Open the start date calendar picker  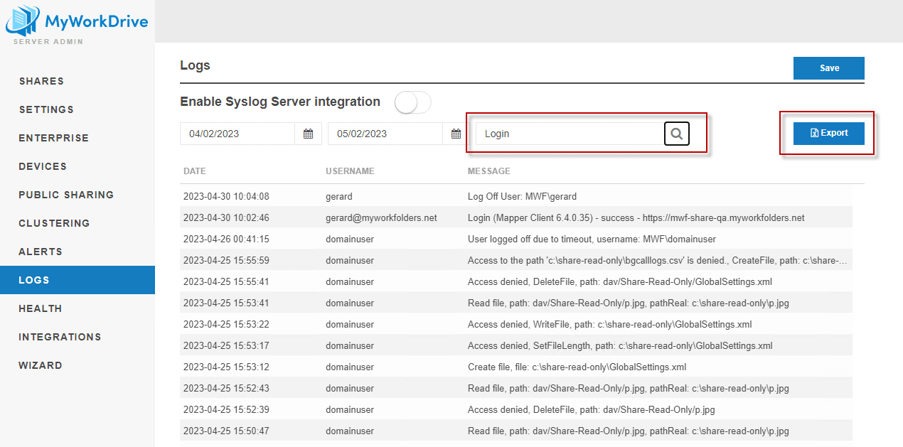click(x=309, y=134)
